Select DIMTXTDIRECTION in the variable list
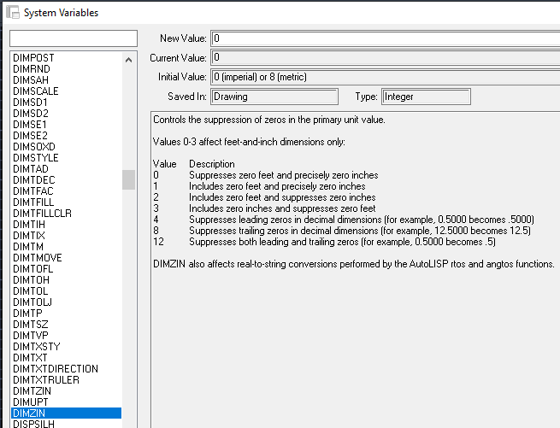560x428 pixels. pos(66,369)
